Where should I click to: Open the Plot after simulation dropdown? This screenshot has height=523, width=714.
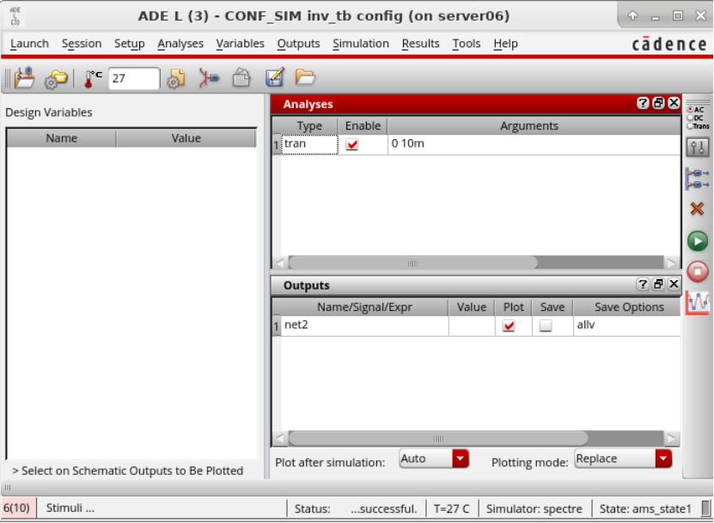click(x=434, y=459)
